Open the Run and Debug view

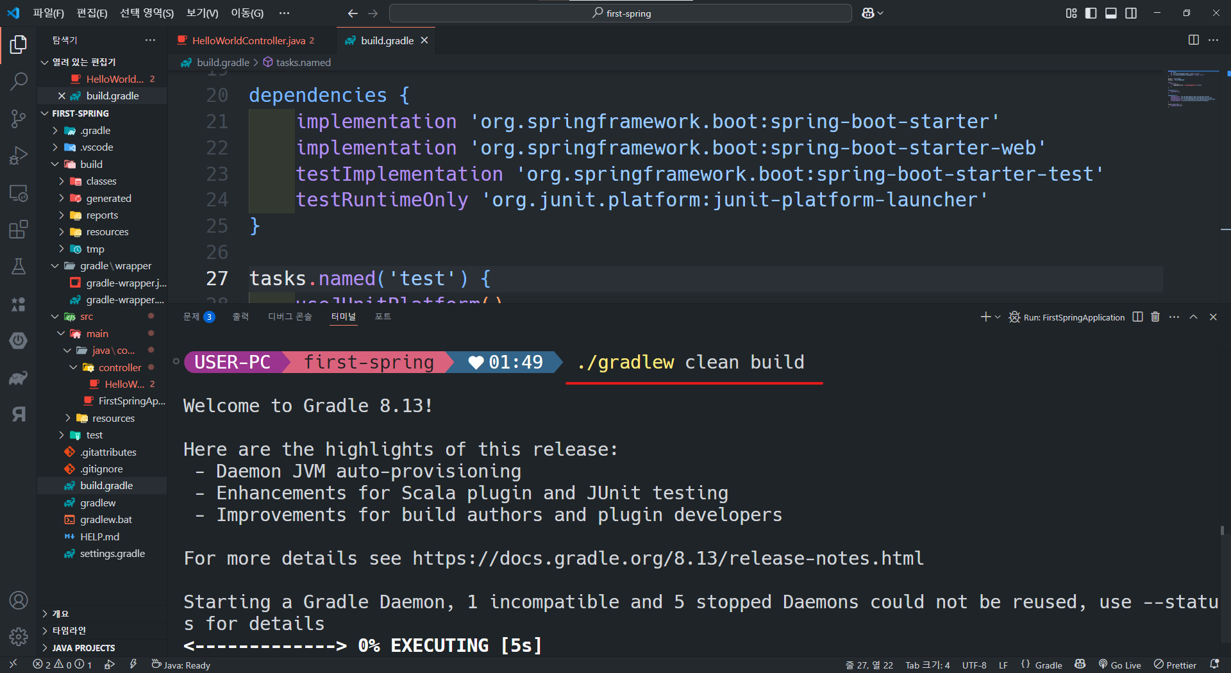point(19,156)
